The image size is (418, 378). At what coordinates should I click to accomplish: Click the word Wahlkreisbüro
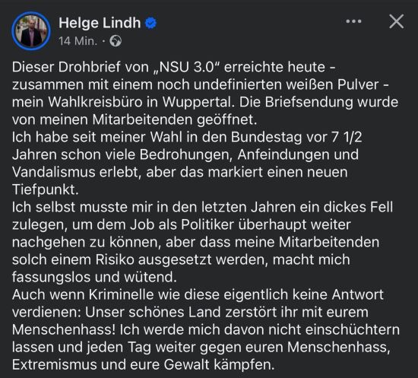click(x=96, y=102)
